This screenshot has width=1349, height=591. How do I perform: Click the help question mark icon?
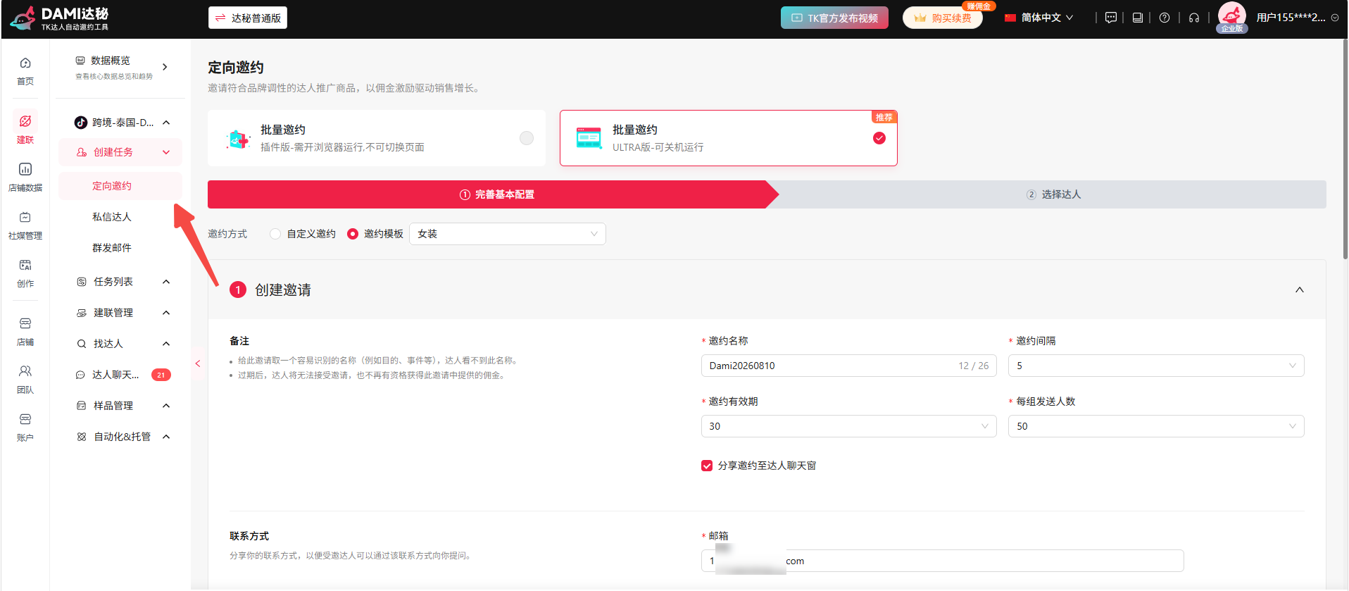pos(1165,18)
